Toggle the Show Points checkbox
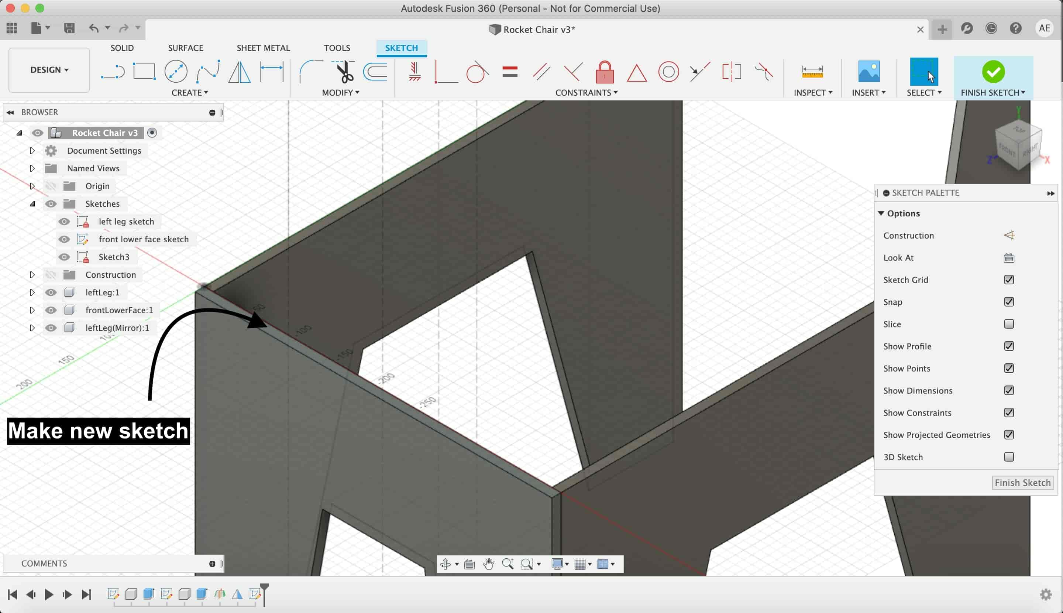 1009,369
